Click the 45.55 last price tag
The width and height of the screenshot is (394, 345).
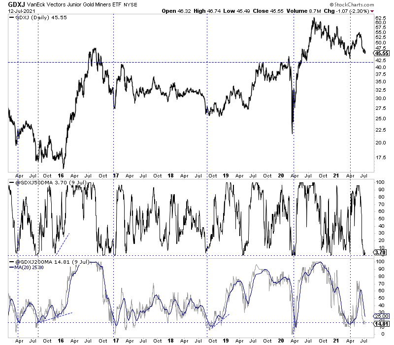tap(382, 53)
